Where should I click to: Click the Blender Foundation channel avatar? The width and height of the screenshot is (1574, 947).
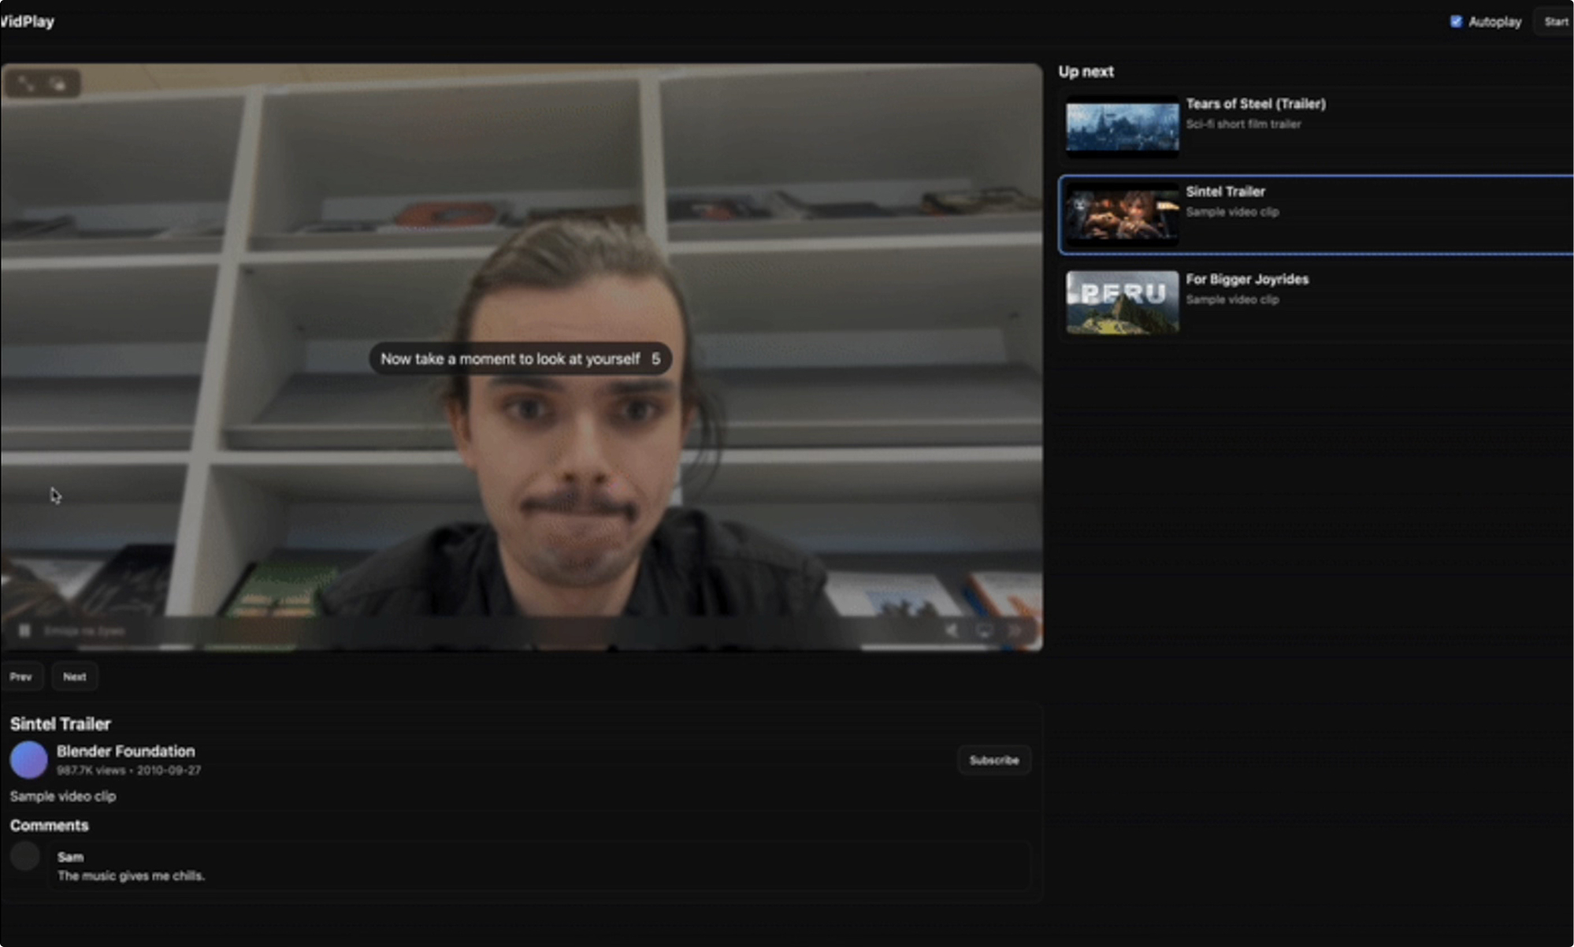(29, 760)
